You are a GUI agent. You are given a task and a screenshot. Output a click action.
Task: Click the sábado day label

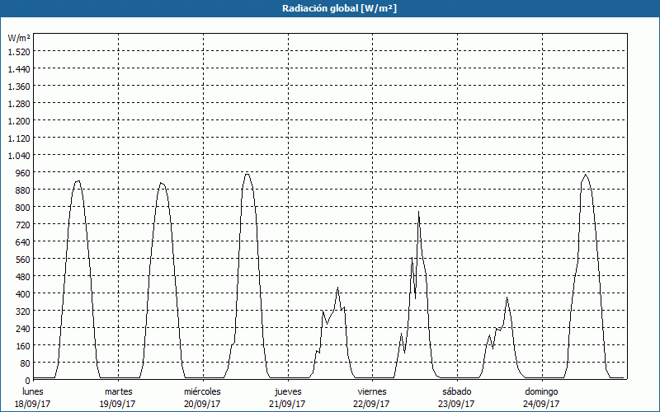click(x=456, y=391)
